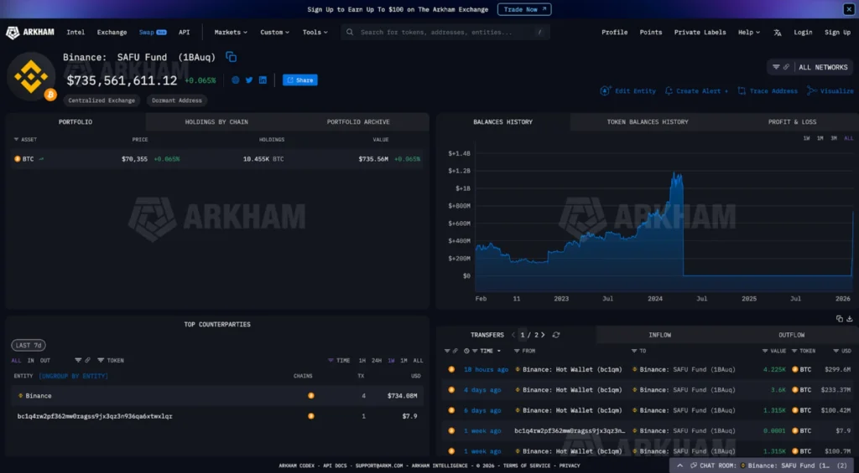Click the LinkedIn share icon

(263, 80)
